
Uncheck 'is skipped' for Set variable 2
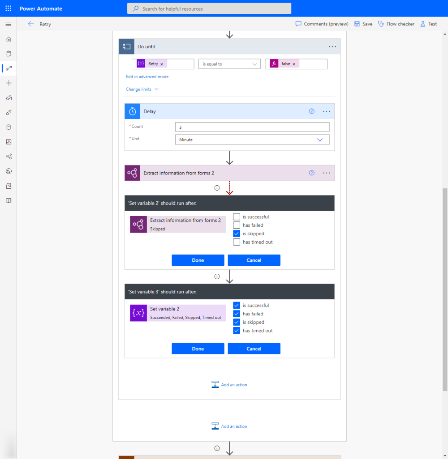[x=237, y=234]
